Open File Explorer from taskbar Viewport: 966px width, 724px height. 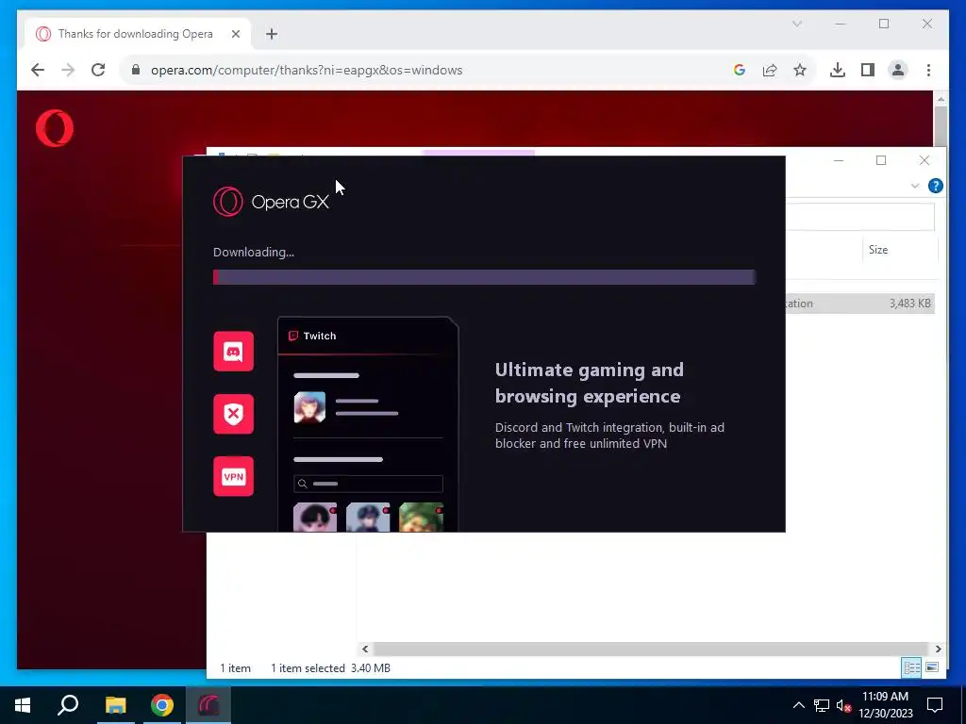(x=115, y=705)
